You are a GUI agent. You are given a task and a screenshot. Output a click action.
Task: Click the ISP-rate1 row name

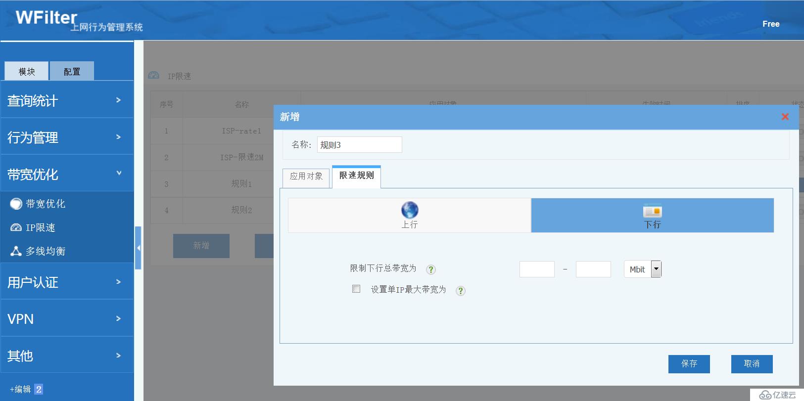tap(241, 131)
